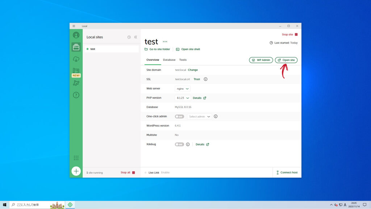Viewport: 371px width, 209px height.
Task: Click Enable next to Live Link
Action: click(x=165, y=172)
